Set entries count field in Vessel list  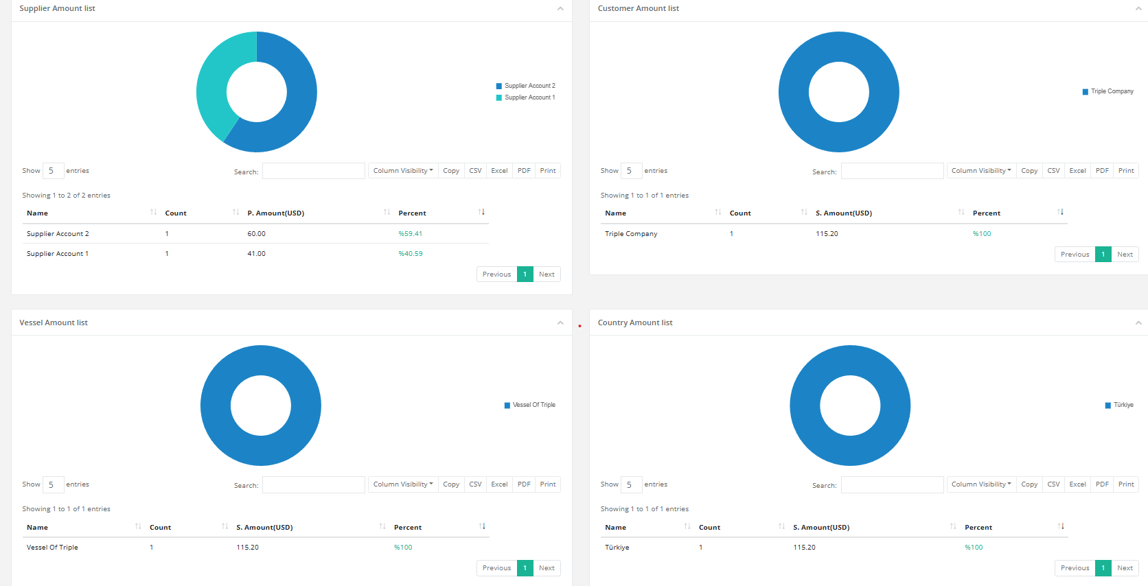tap(54, 485)
